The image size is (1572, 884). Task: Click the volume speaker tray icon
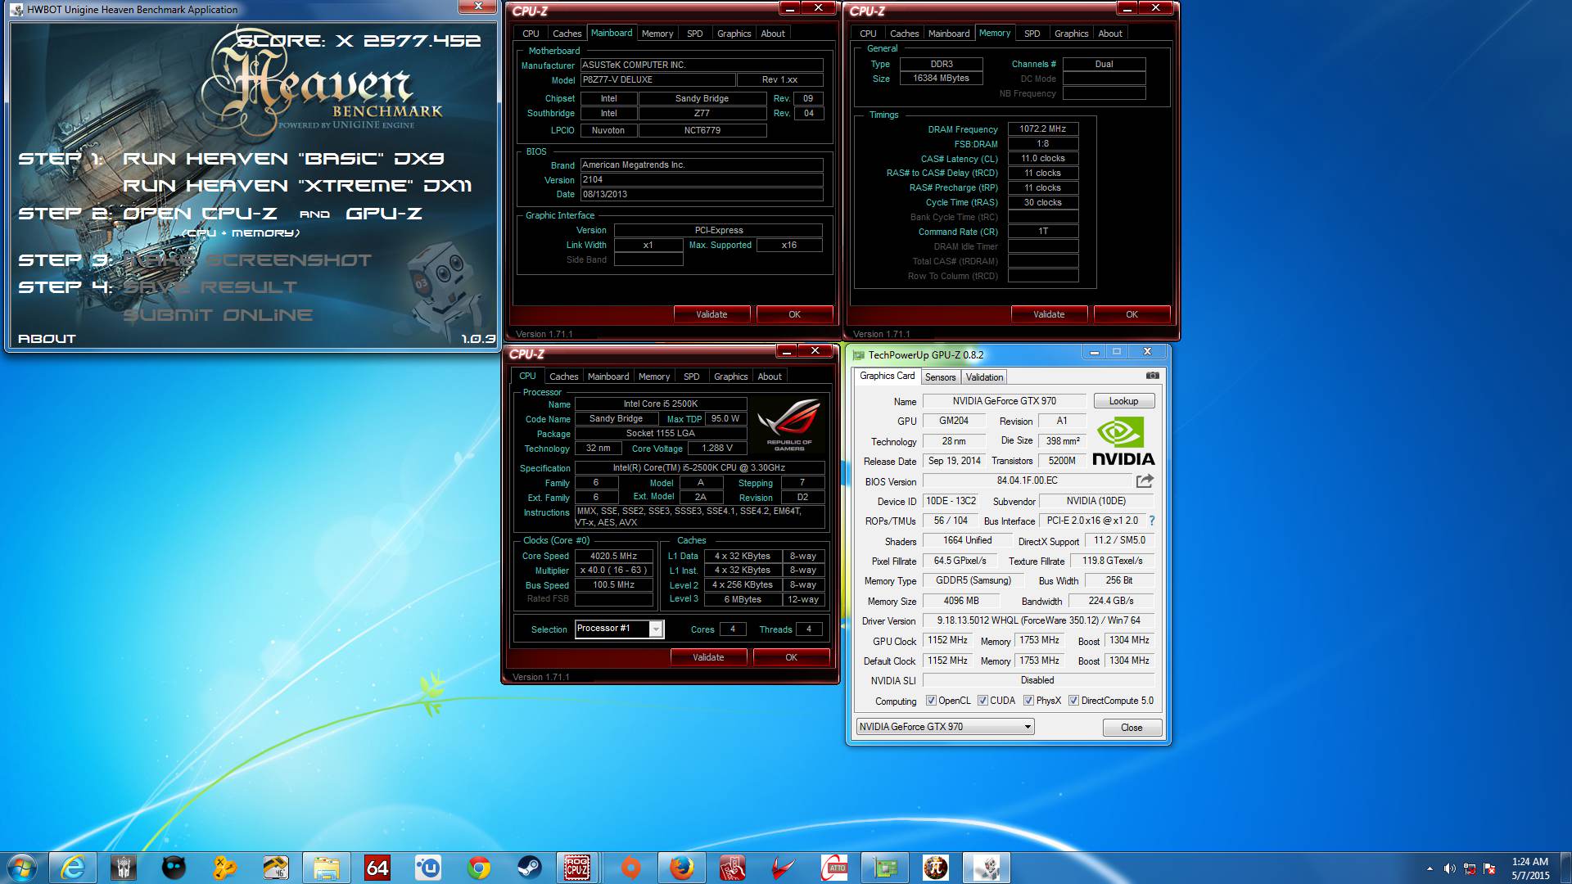(1449, 868)
